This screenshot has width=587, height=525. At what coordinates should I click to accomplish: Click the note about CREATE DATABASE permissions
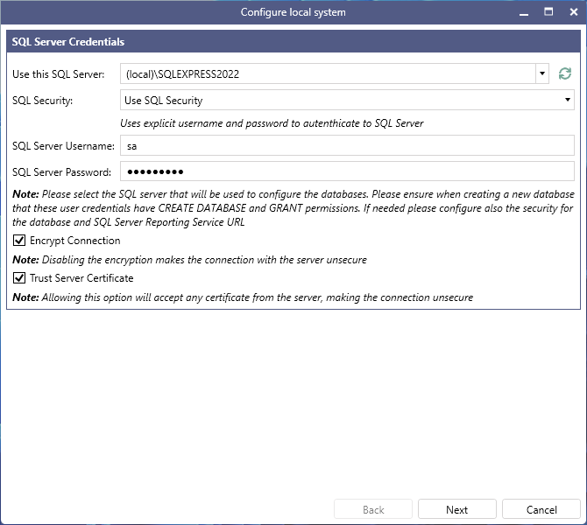point(293,208)
